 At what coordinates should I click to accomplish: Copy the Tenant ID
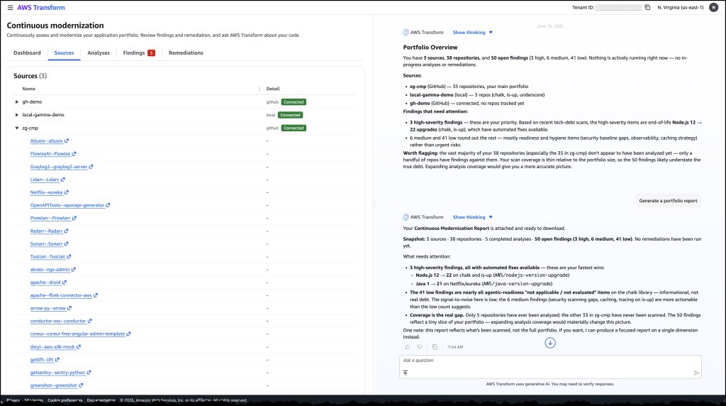coord(647,7)
